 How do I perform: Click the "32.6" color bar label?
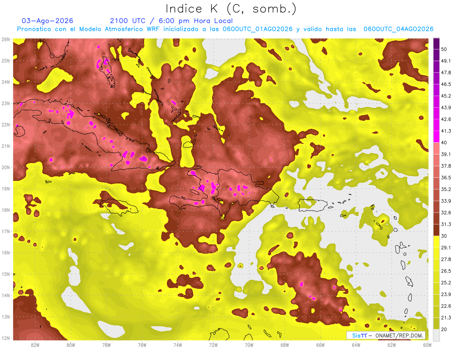446,213
